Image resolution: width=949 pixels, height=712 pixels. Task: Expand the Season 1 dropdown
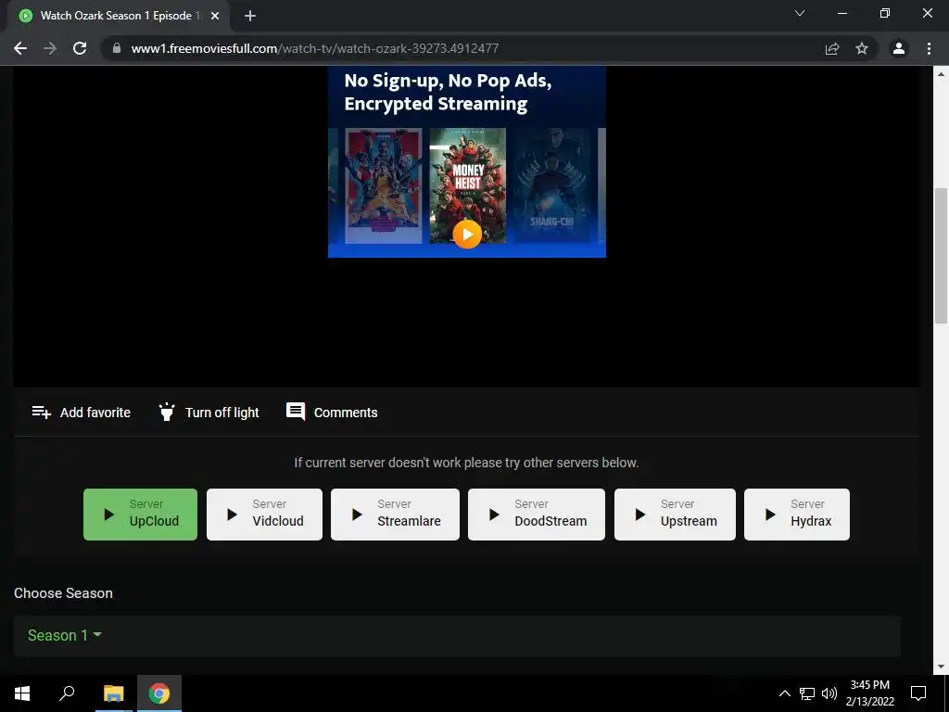[64, 635]
